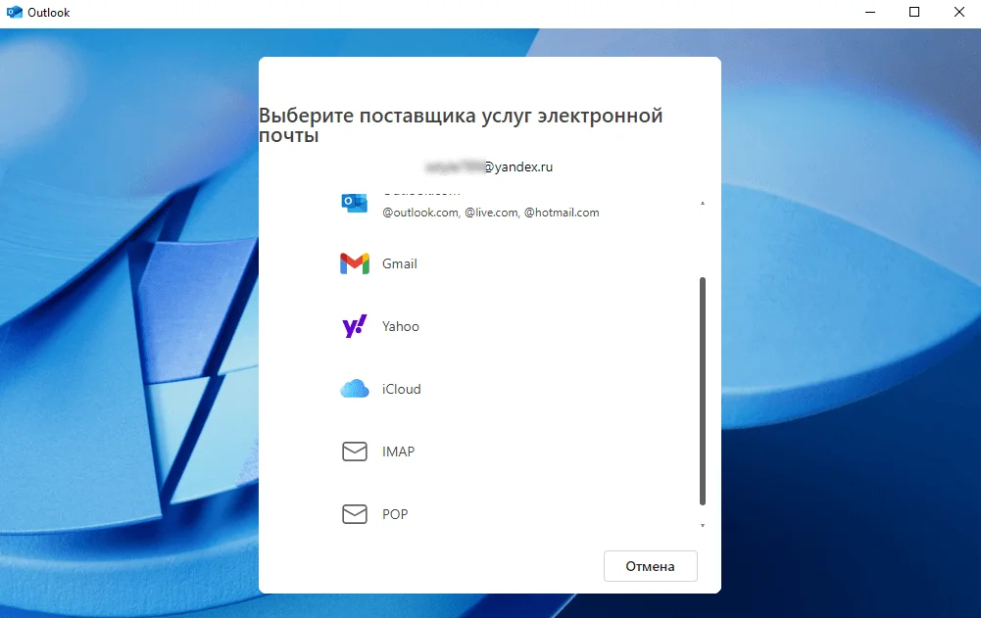The width and height of the screenshot is (981, 618).
Task: Click the IMAP envelope icon
Action: click(x=355, y=451)
